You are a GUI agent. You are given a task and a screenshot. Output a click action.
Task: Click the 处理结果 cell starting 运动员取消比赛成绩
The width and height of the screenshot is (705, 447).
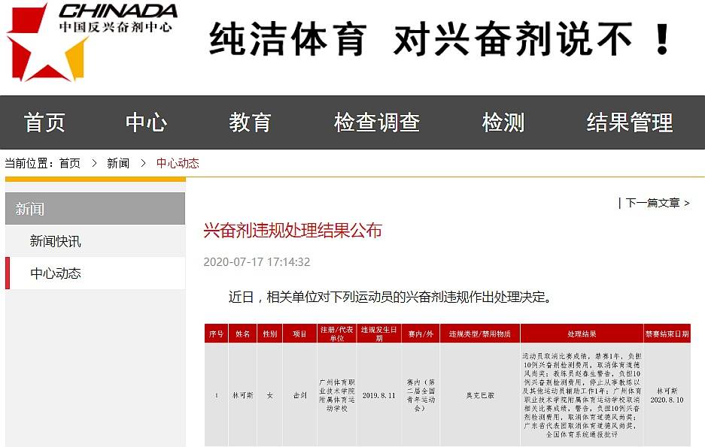582,395
